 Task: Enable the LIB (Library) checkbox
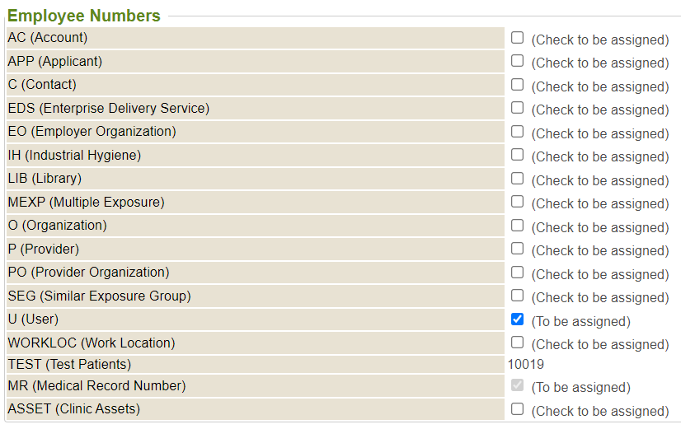(x=517, y=179)
